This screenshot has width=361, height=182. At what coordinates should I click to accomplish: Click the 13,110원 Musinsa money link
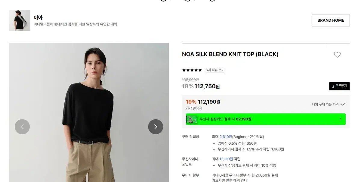click(x=226, y=159)
